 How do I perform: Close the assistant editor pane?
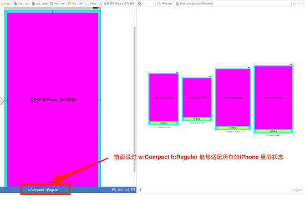[x=303, y=3]
